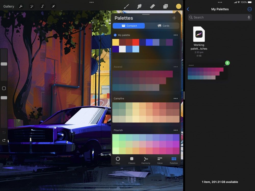Open My palette options menu
255x191 pixels.
(x=175, y=35)
